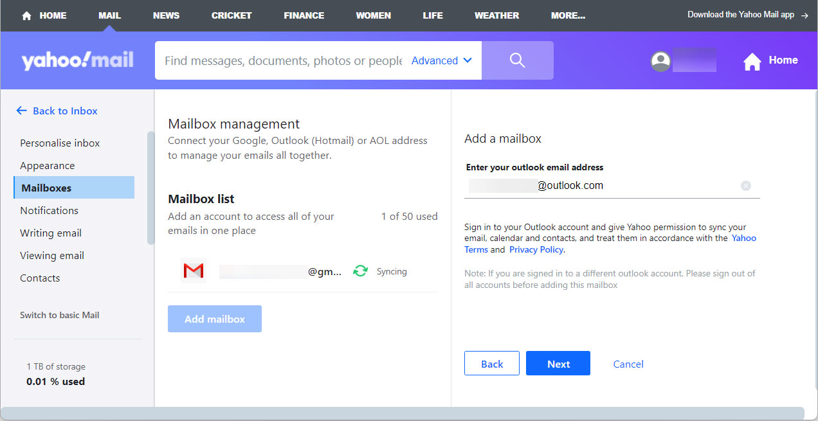Click the home icon in the top navigation bar
The height and width of the screenshot is (421, 818).
pos(26,15)
